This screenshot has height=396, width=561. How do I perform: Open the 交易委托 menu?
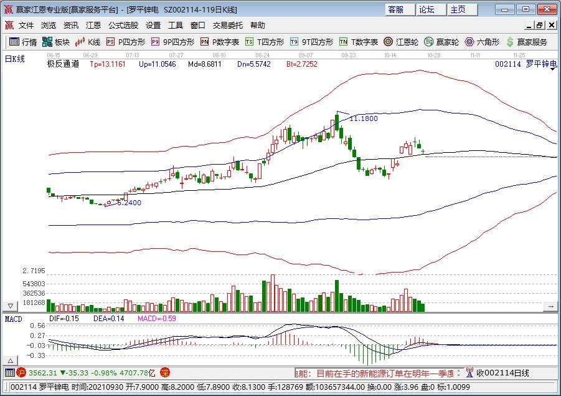(x=228, y=26)
